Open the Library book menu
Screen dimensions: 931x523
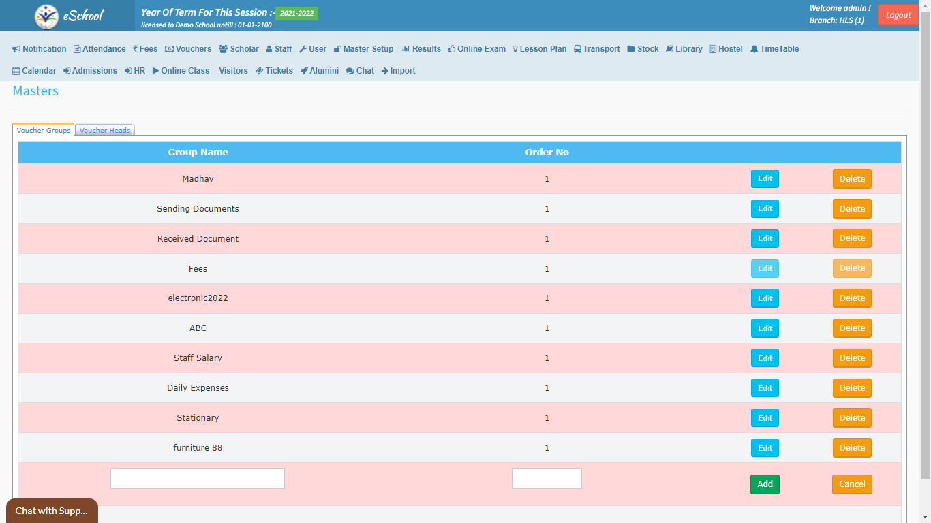684,49
